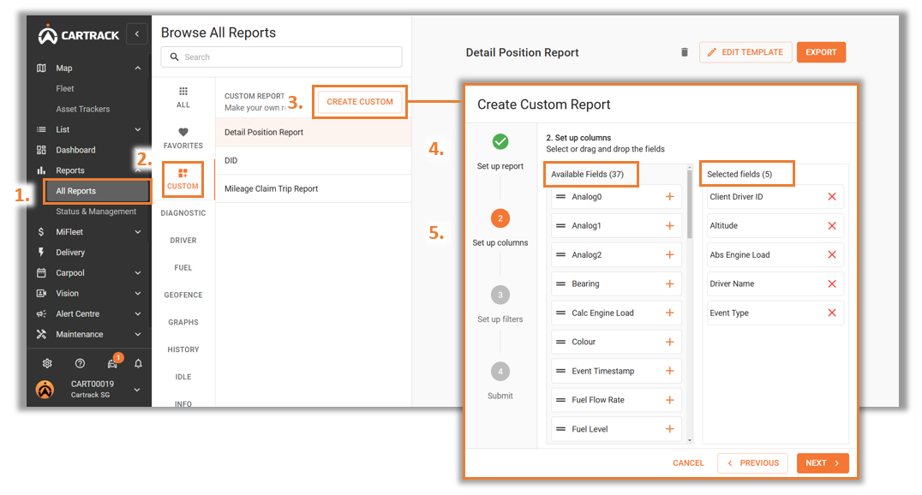The height and width of the screenshot is (495, 922).
Task: Expand the MiFleet menu chevron
Action: coord(138,231)
